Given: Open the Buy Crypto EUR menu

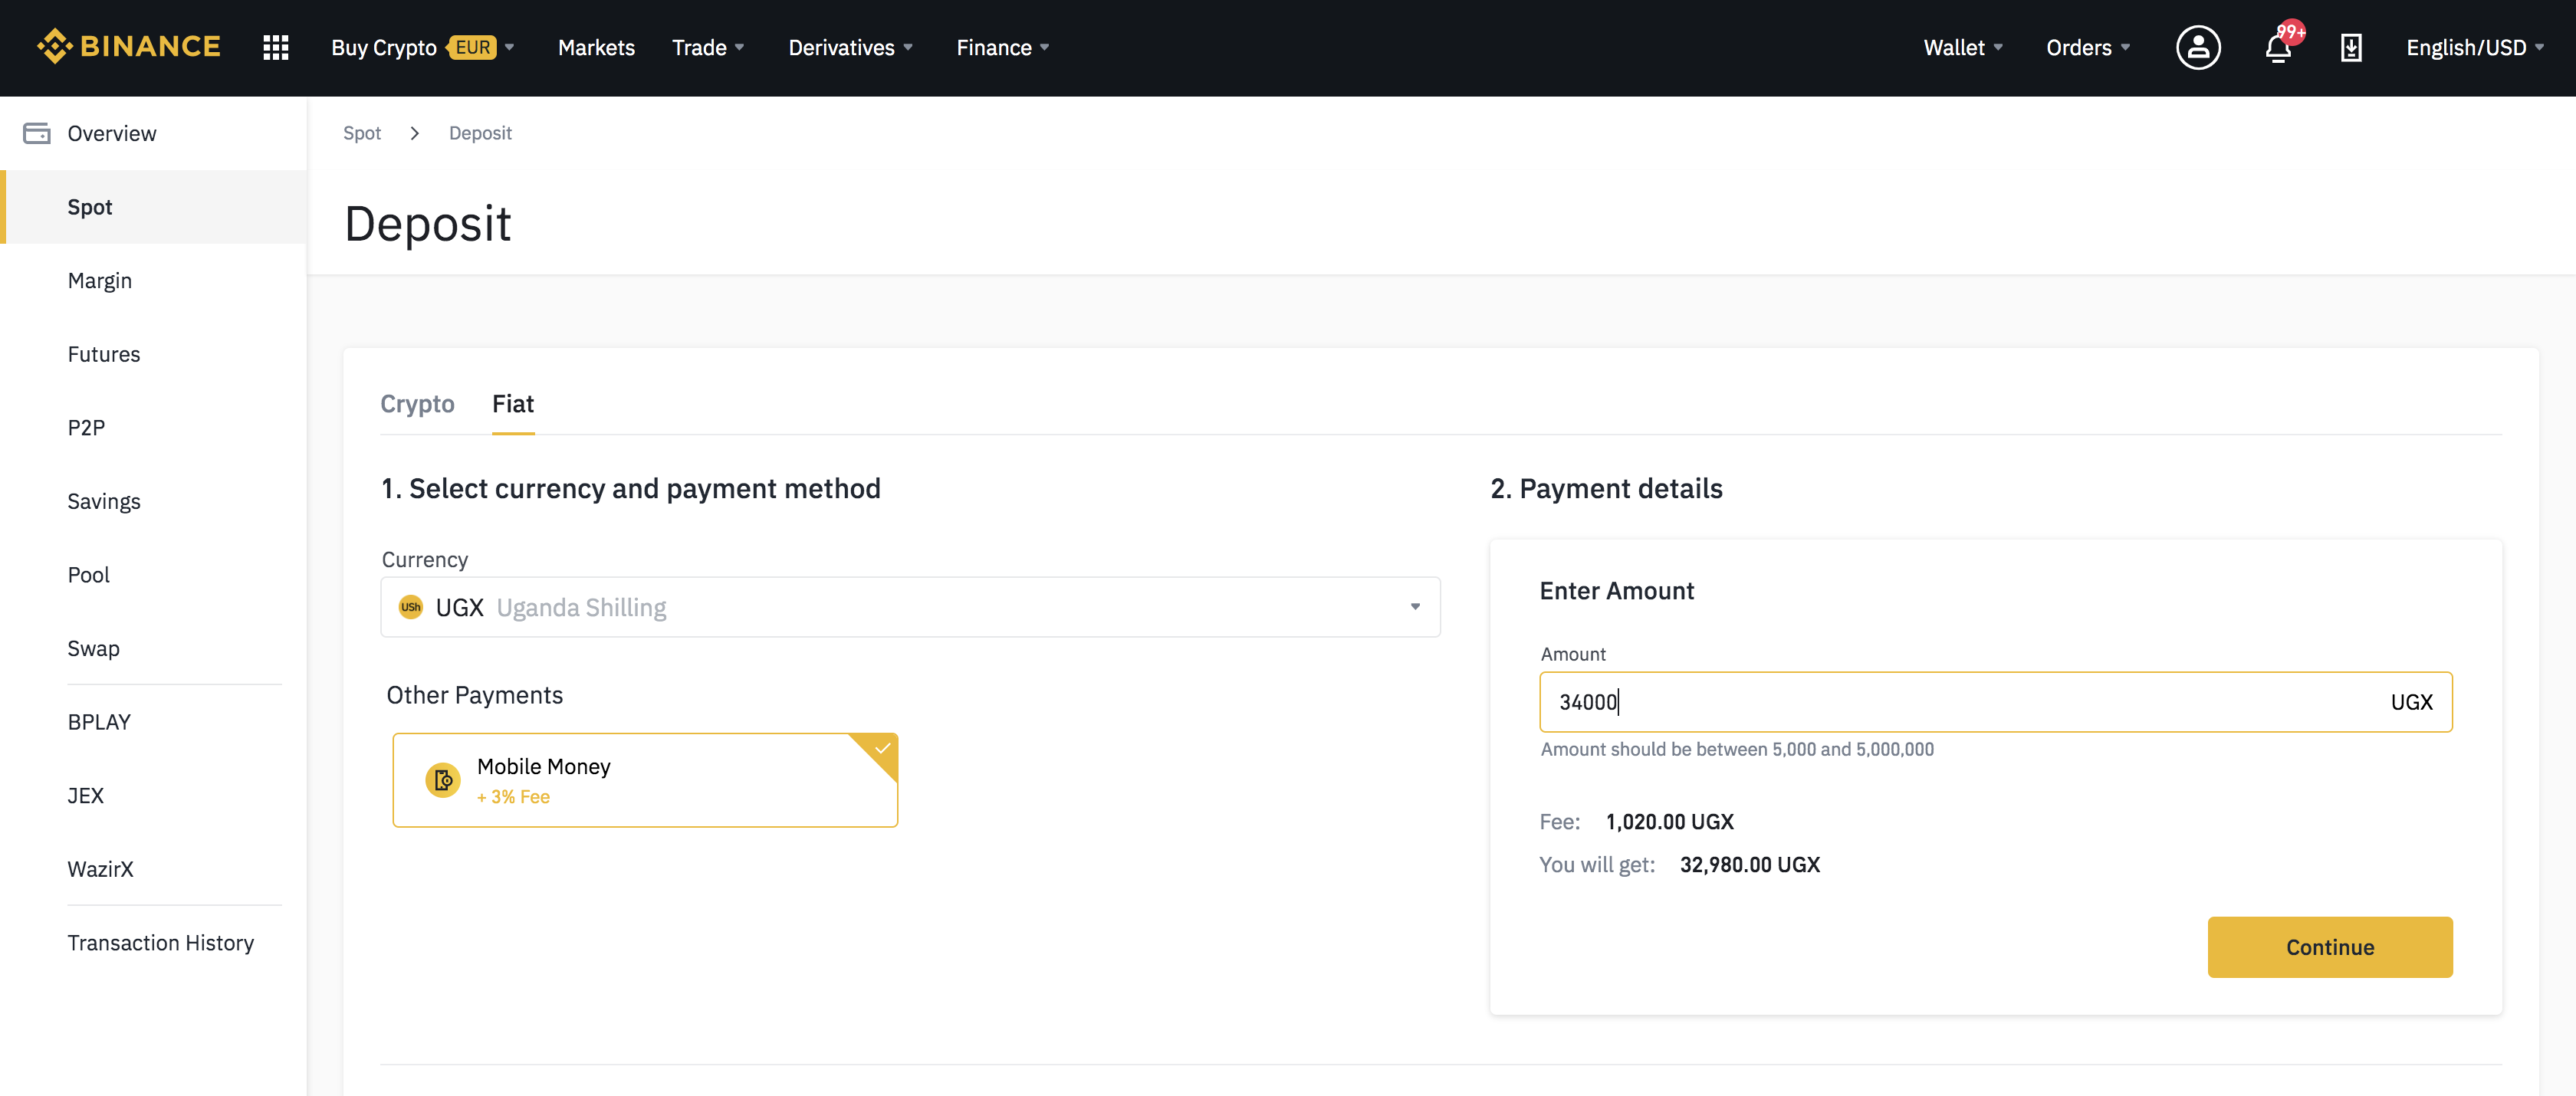Looking at the screenshot, I should coord(422,47).
